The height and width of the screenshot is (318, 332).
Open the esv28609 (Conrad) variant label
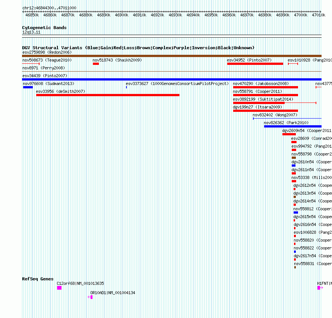point(311,138)
